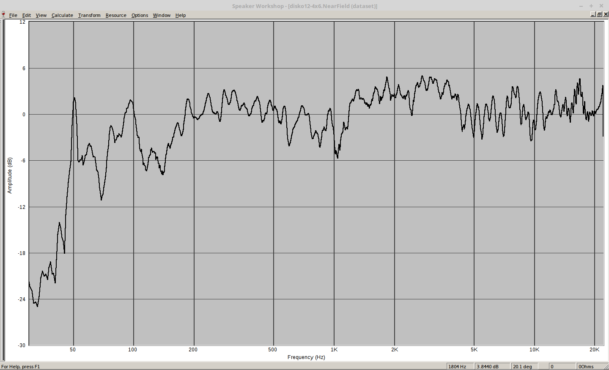Close the inner dataset child window
609x370 pixels.
pos(606,14)
